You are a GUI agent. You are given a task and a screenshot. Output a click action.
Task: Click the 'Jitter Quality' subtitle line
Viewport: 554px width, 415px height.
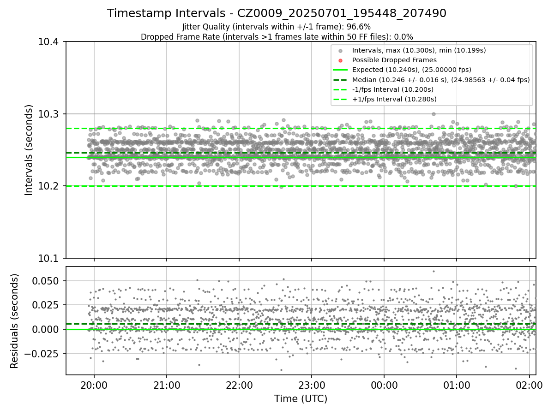277,27
